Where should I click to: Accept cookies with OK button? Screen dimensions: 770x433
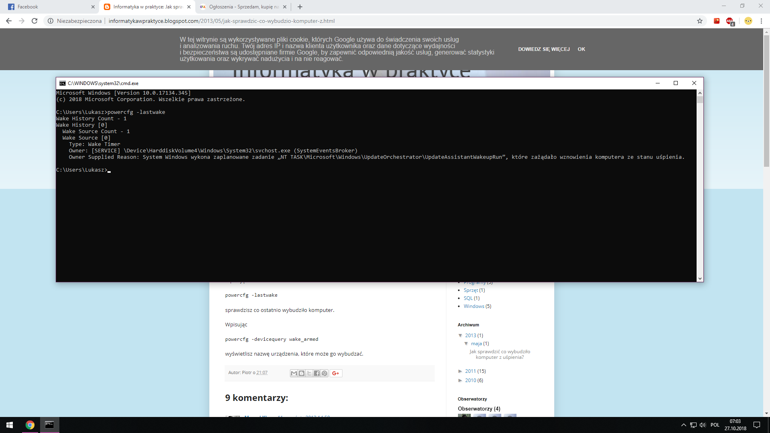[x=581, y=49]
